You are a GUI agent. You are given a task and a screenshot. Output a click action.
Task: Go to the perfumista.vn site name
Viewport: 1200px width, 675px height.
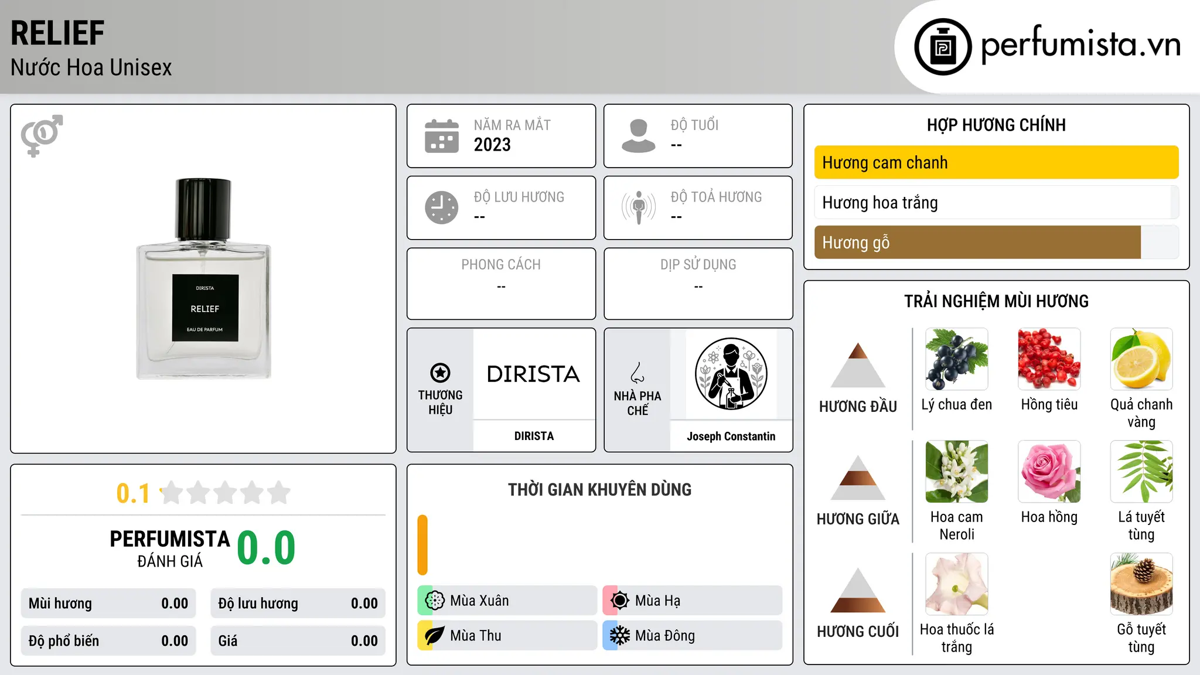[x=1081, y=45]
